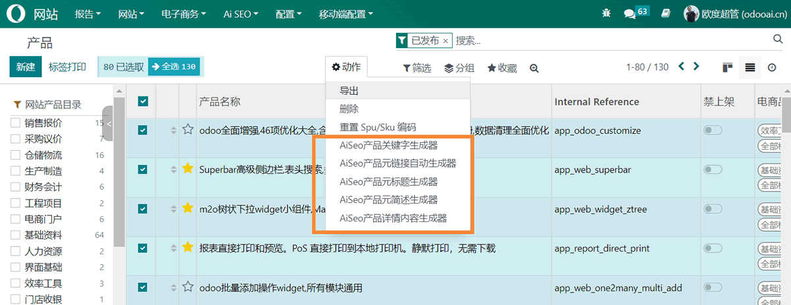Click the Odoo home logo icon

[15, 13]
